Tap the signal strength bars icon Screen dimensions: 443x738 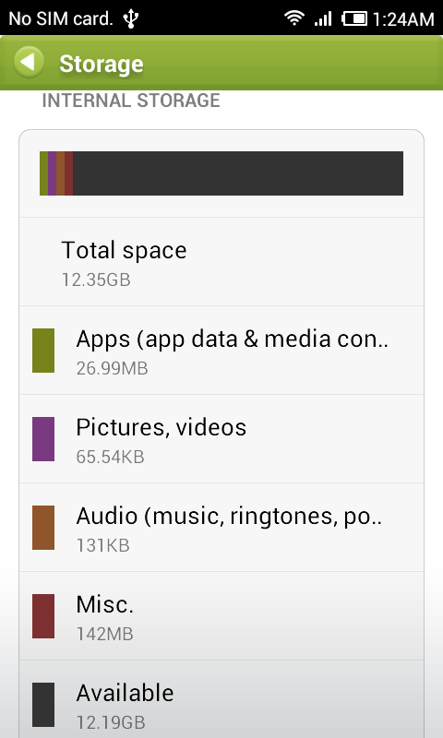(x=323, y=18)
